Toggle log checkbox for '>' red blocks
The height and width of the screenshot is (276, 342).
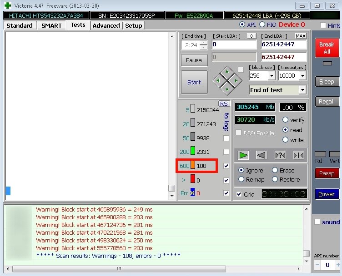coord(226,180)
